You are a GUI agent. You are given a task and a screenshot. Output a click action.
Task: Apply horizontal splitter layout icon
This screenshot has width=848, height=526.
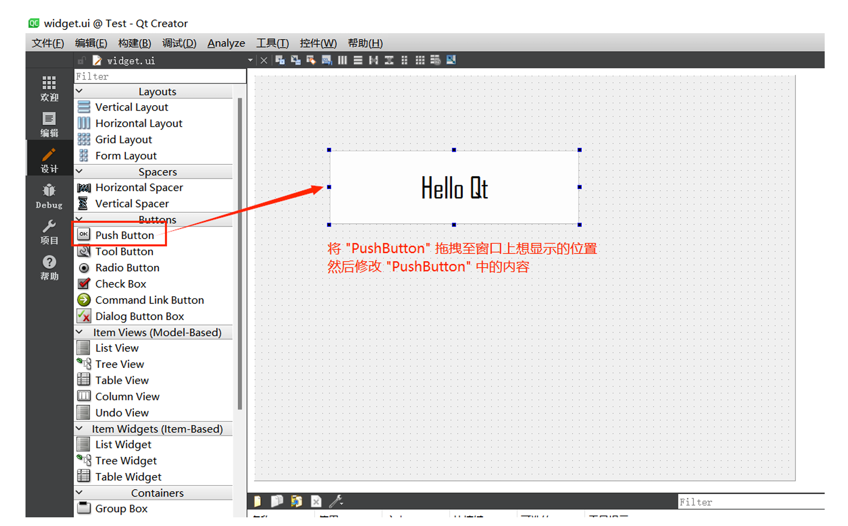[373, 60]
